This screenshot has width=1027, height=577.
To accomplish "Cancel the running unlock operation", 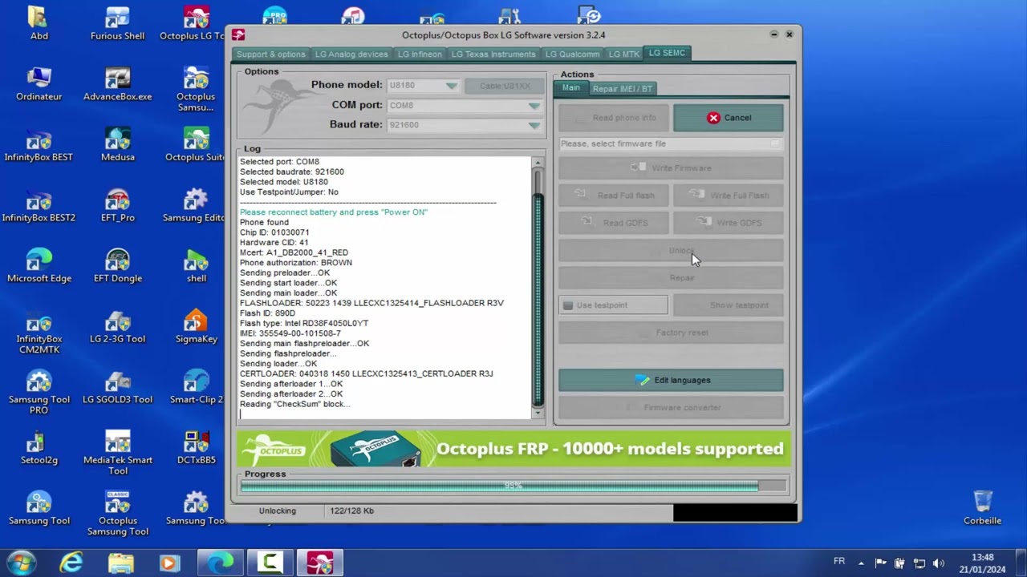I will click(729, 118).
